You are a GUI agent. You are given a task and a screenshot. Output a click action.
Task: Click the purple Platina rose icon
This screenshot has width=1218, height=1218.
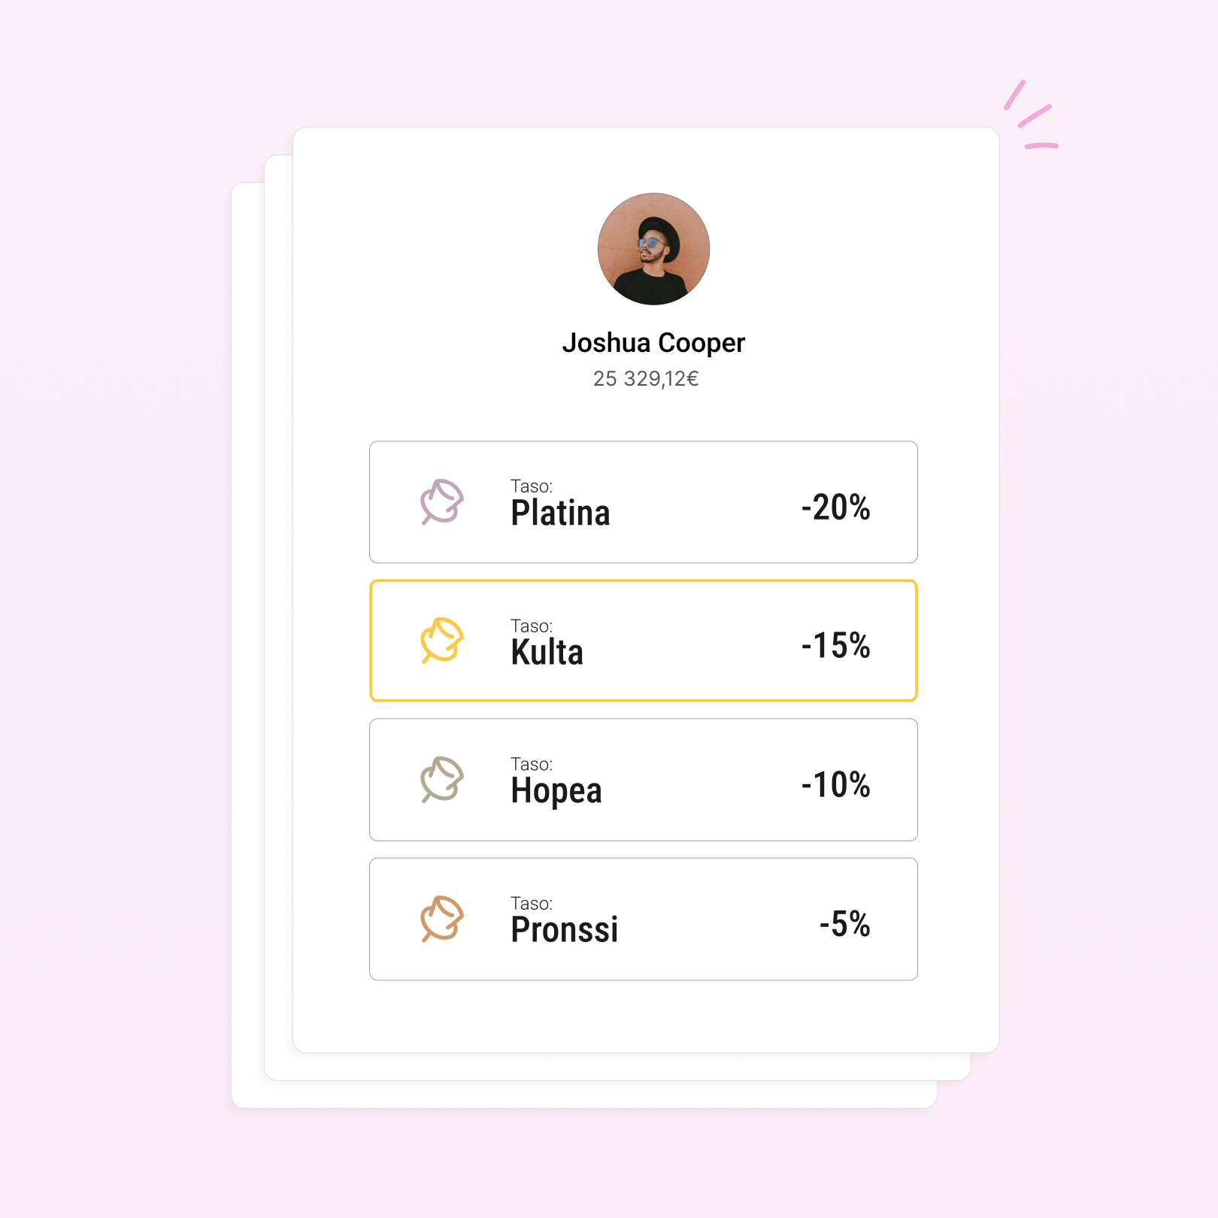click(442, 501)
